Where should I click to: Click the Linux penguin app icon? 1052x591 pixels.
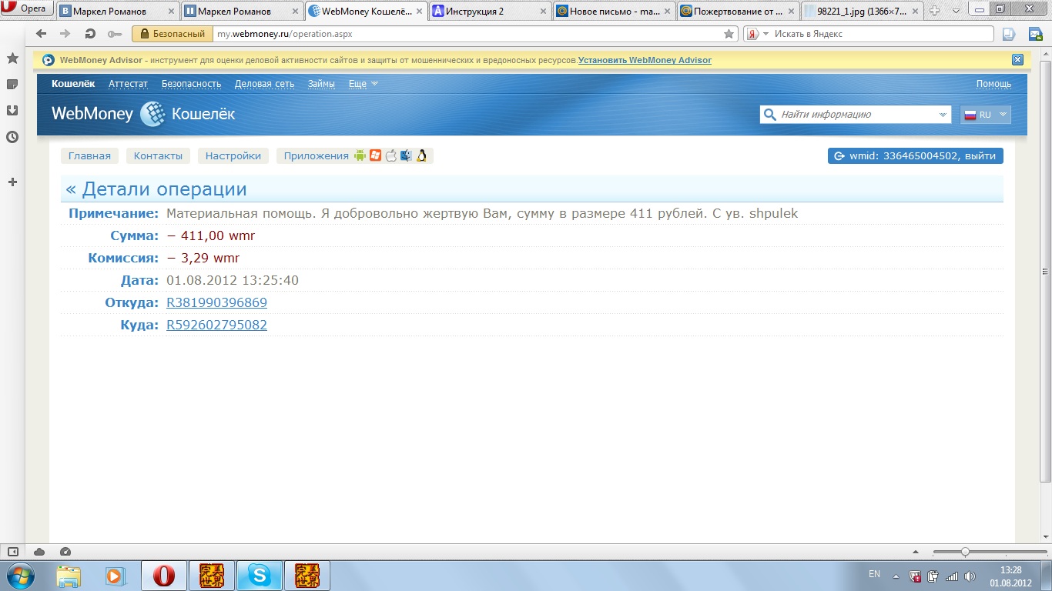(x=421, y=155)
